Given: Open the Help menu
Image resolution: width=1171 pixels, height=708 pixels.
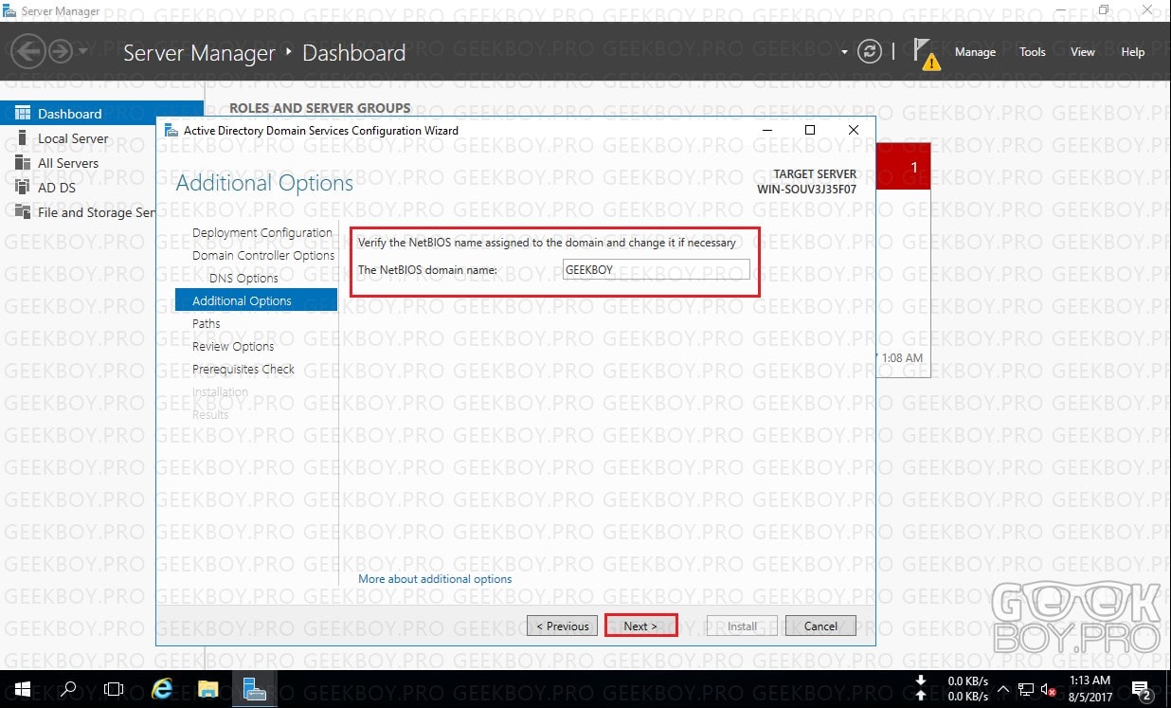Looking at the screenshot, I should point(1133,52).
